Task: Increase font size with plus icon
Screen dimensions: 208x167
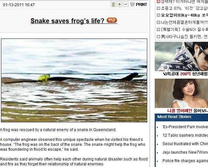Action: [120, 4]
